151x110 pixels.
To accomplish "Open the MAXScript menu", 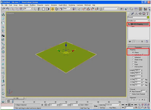I will coord(88,5).
